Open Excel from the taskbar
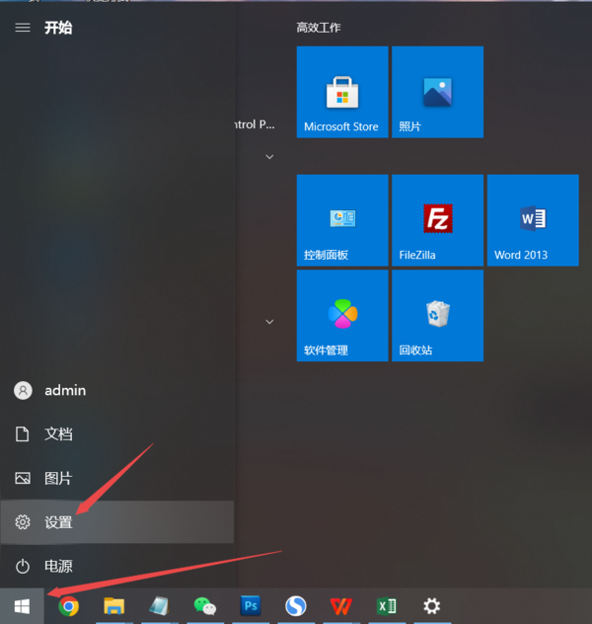This screenshot has width=592, height=624. click(x=386, y=606)
